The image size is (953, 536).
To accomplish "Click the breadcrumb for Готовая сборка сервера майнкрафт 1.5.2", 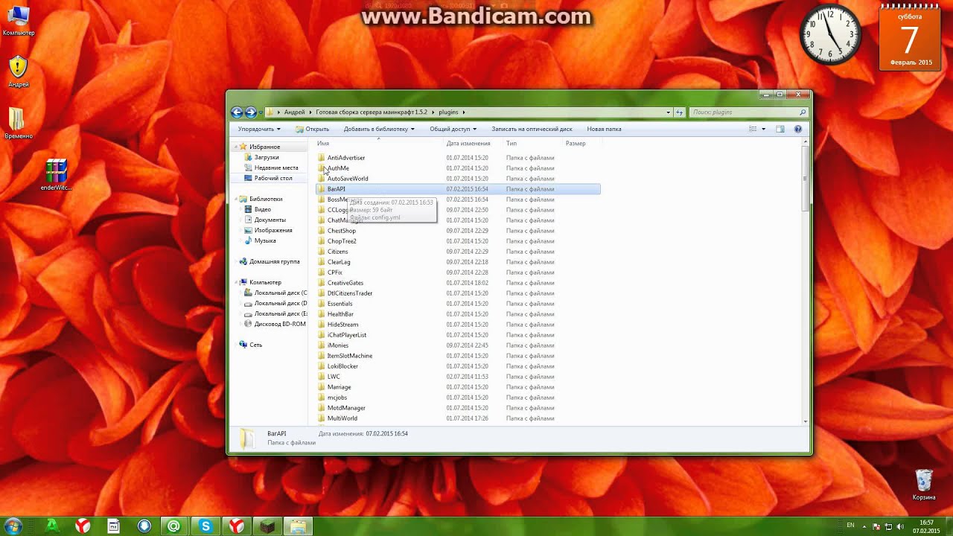I will 372,112.
